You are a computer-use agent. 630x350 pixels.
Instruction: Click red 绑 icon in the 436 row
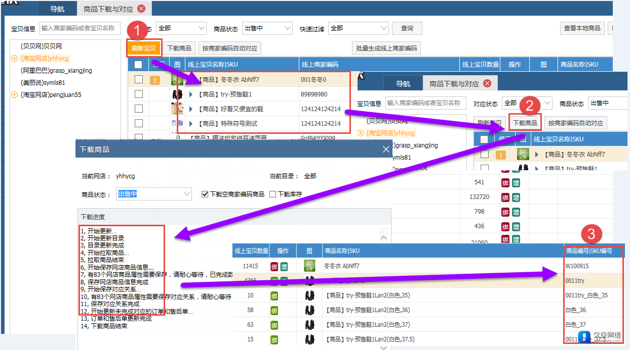(x=505, y=226)
